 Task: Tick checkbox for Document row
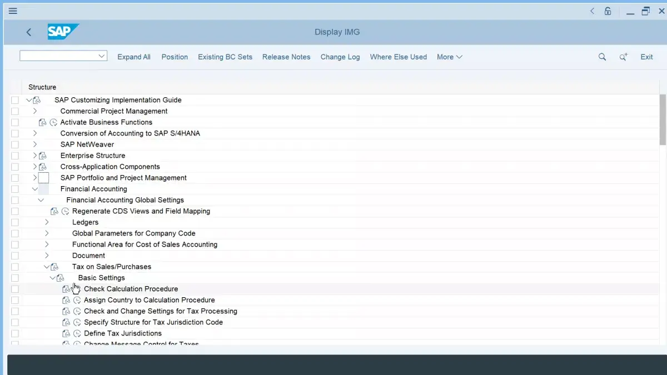[x=15, y=256]
